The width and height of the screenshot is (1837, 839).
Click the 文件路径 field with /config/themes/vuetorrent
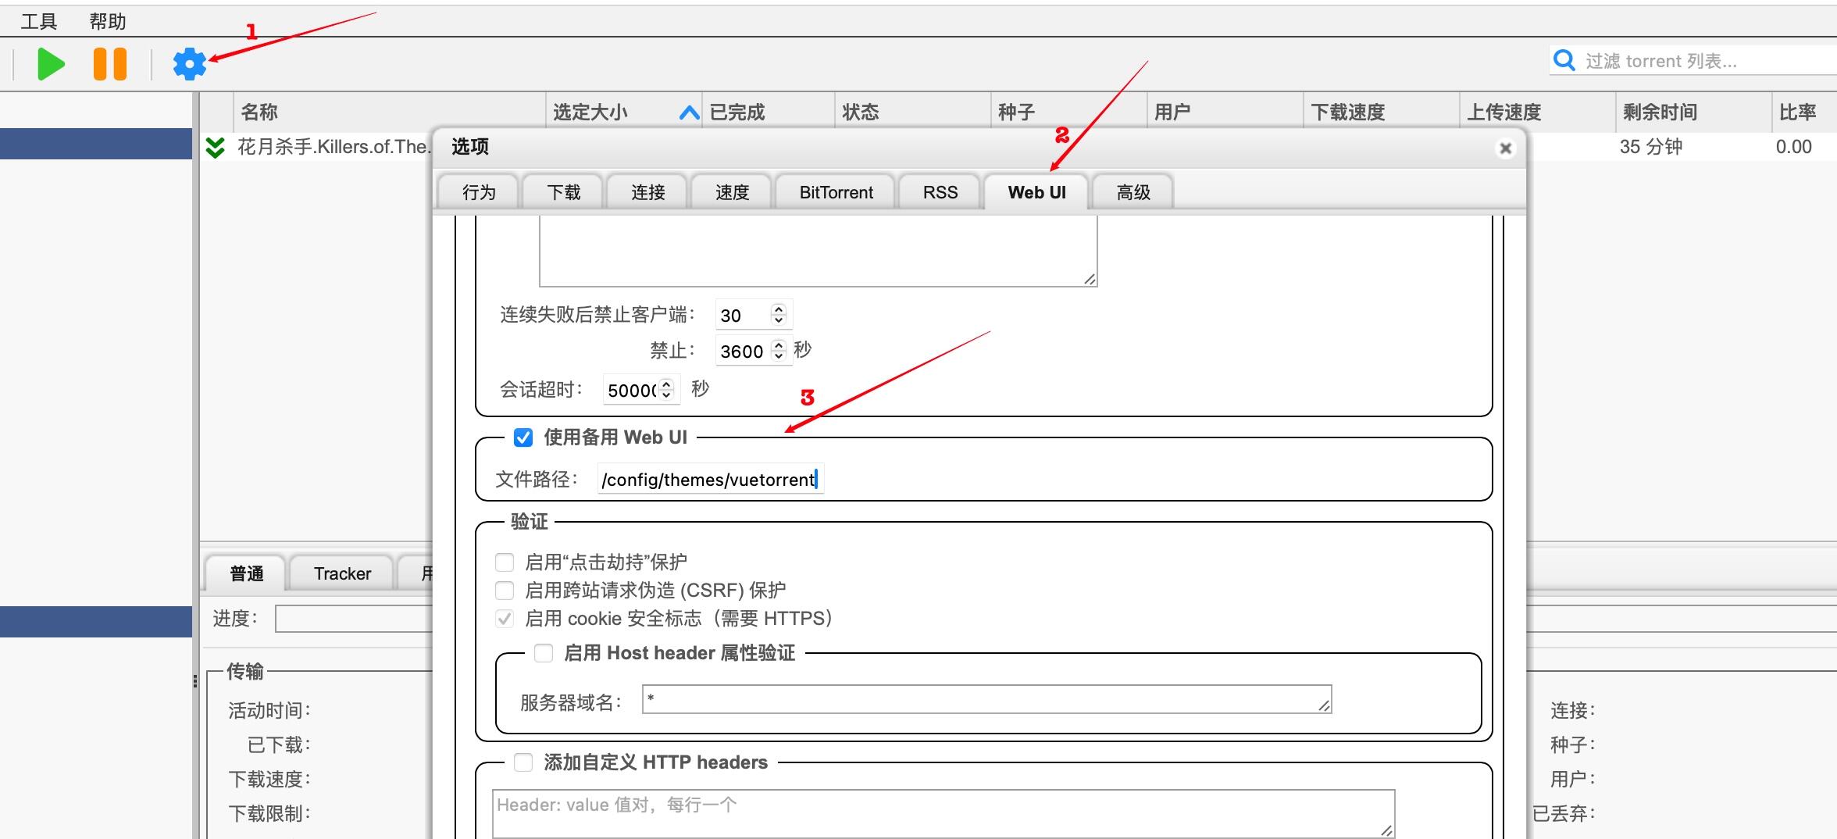pyautogui.click(x=711, y=479)
